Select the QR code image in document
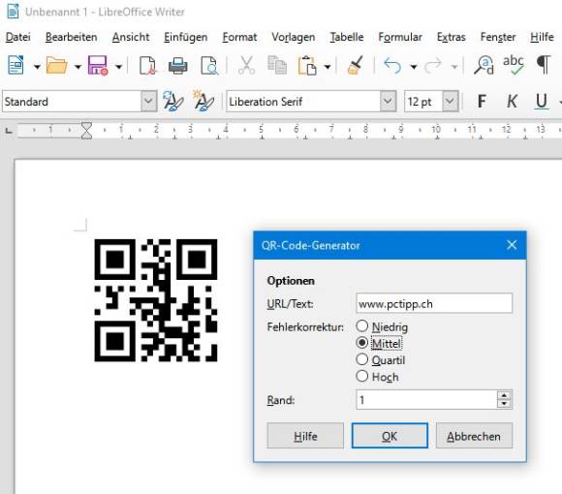The height and width of the screenshot is (494, 562). [156, 300]
